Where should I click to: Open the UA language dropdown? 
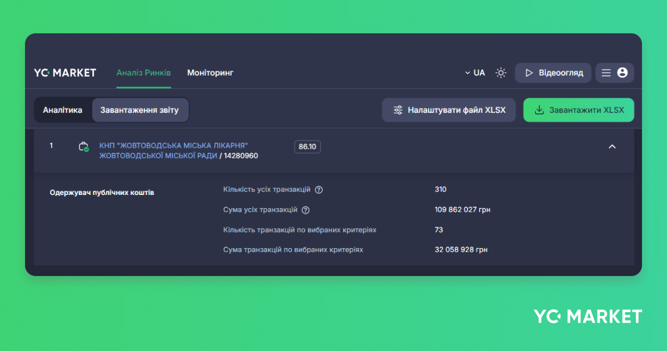pos(475,73)
